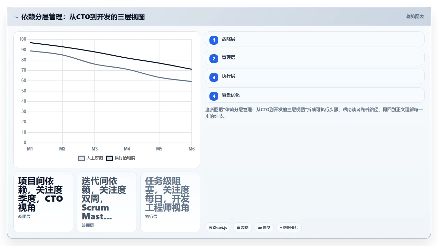The image size is (438, 246).
Task: Click the number 3 badge
Action: tap(214, 77)
